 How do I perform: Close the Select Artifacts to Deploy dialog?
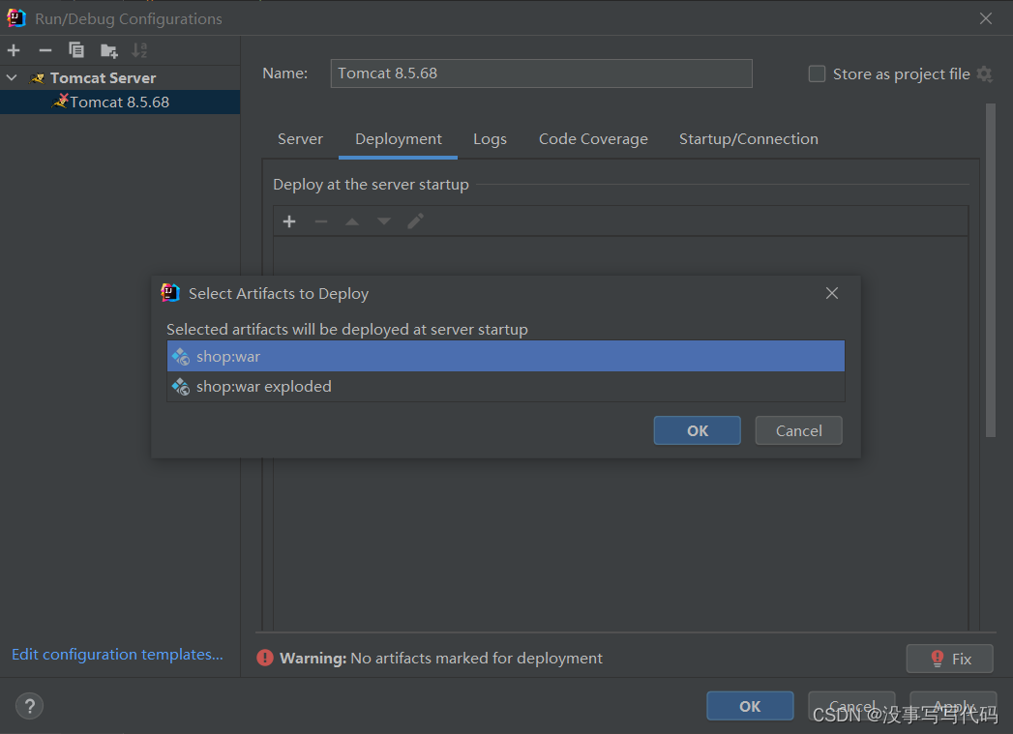coord(832,293)
